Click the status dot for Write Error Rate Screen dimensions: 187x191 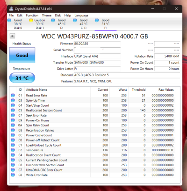[x=13, y=175]
